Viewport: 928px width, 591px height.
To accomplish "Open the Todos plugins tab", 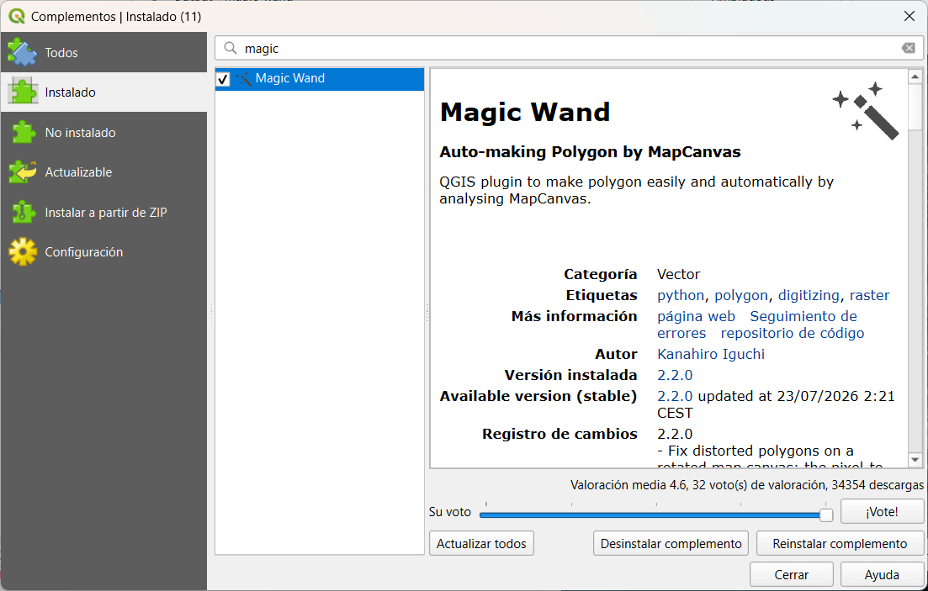I will 103,53.
